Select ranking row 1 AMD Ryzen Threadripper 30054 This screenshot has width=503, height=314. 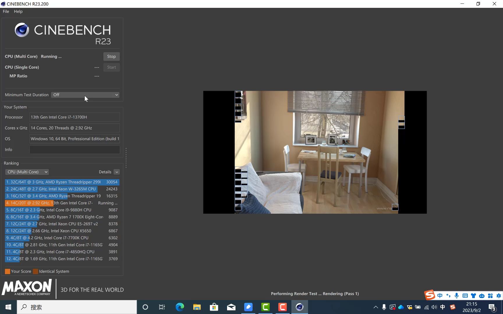click(x=62, y=182)
